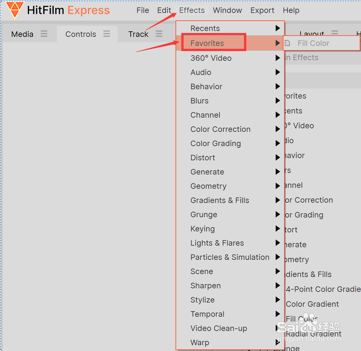The height and width of the screenshot is (351, 361).
Task: Expand the Keying submenu
Action: point(230,229)
